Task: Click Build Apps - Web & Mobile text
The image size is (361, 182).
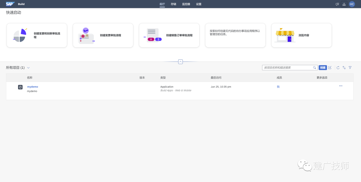Action: tap(176, 90)
